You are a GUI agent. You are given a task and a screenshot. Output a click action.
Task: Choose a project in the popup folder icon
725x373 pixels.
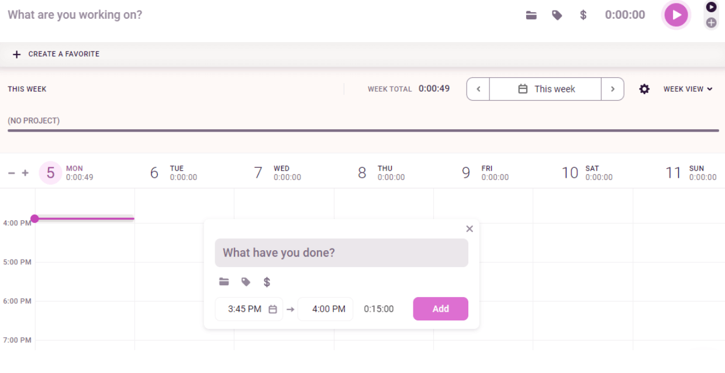click(224, 282)
